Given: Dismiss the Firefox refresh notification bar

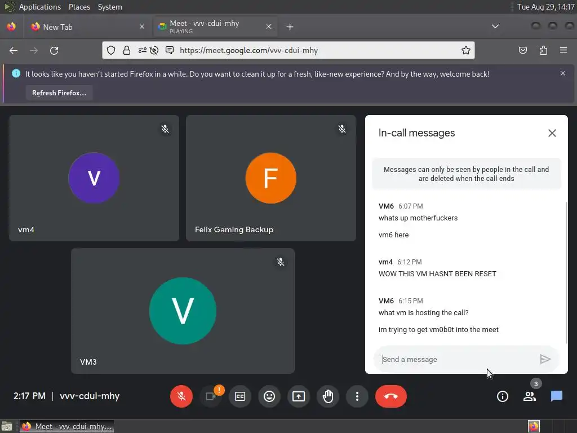Looking at the screenshot, I should point(563,73).
